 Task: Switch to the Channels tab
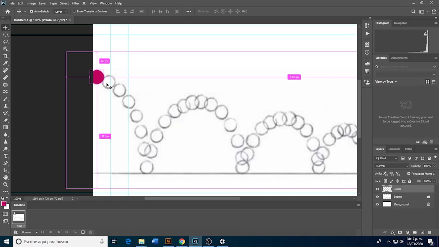click(394, 149)
